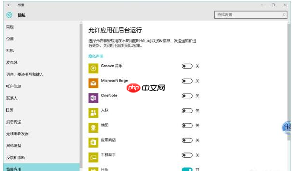This screenshot has width=292, height=176.
Task: Open the 位置 privacy category
Action: [10, 39]
